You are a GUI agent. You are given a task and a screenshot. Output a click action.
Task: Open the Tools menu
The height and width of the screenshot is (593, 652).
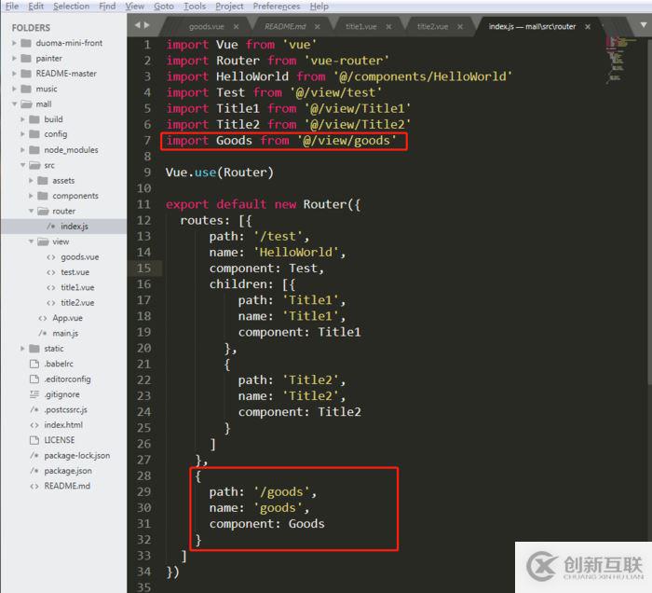pos(195,7)
